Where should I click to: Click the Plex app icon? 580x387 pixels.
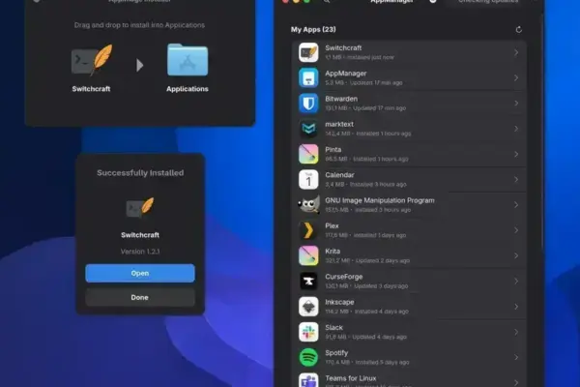(308, 230)
